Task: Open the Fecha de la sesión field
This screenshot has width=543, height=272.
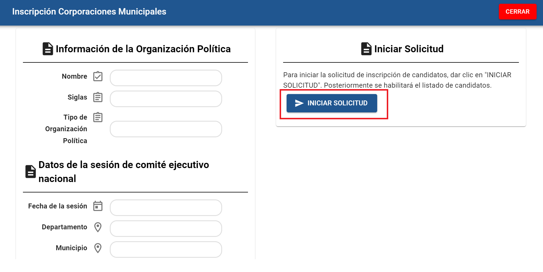Action: point(166,208)
